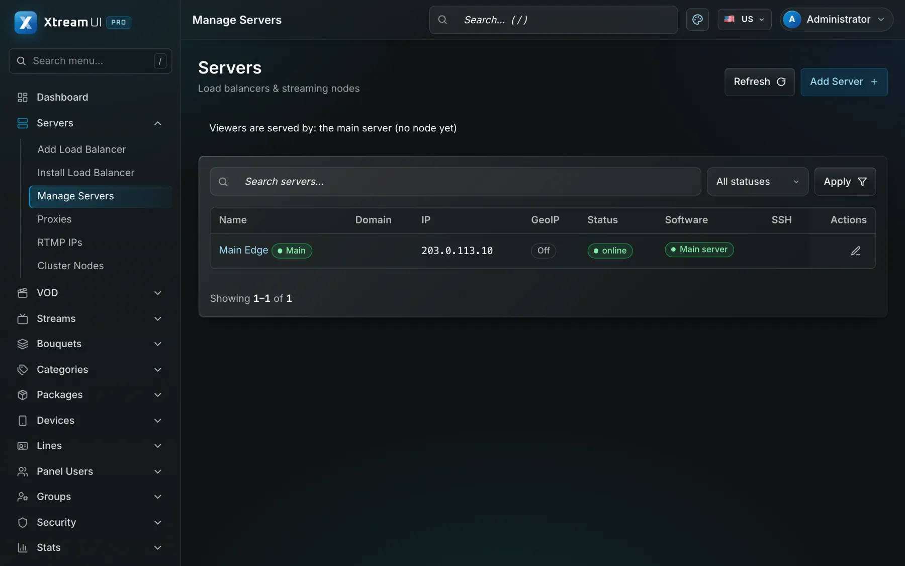This screenshot has width=905, height=566.
Task: Expand the VOD menu chevron
Action: [x=157, y=293]
